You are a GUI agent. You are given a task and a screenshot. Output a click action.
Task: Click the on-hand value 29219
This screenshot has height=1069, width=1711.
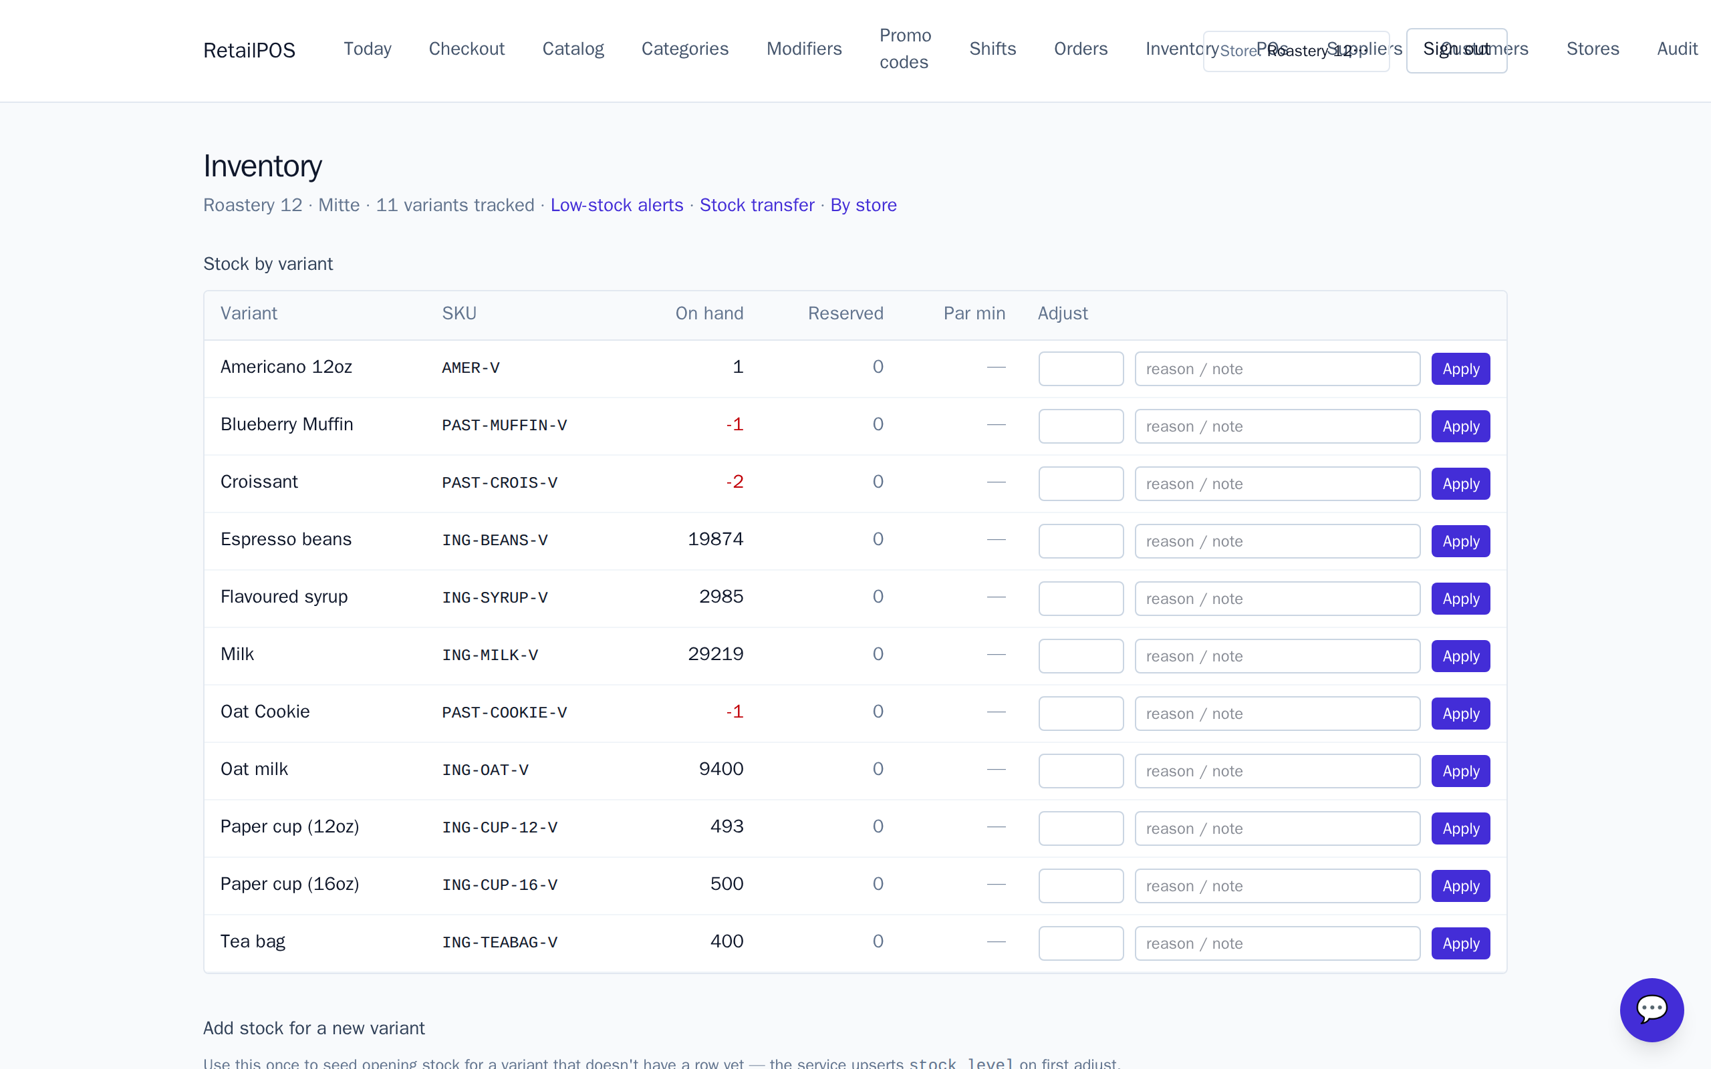point(714,654)
